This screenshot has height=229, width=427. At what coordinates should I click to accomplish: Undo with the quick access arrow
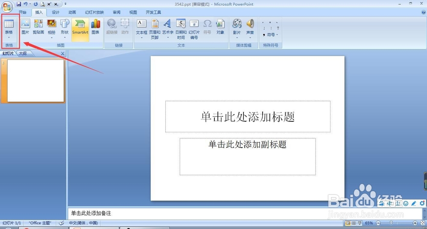(x=26, y=4)
